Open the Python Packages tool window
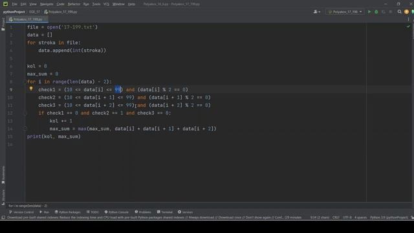Screen dimensions: 414x233 [67, 212]
